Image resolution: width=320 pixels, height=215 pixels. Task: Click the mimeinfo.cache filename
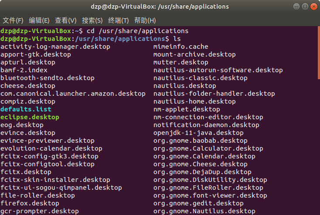point(180,47)
